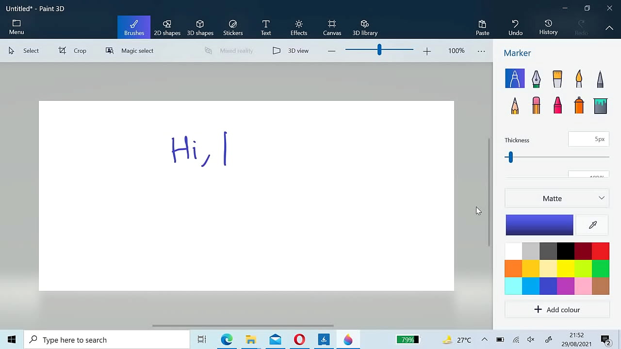Pick the orange colour swatch
The height and width of the screenshot is (349, 621).
(x=513, y=268)
